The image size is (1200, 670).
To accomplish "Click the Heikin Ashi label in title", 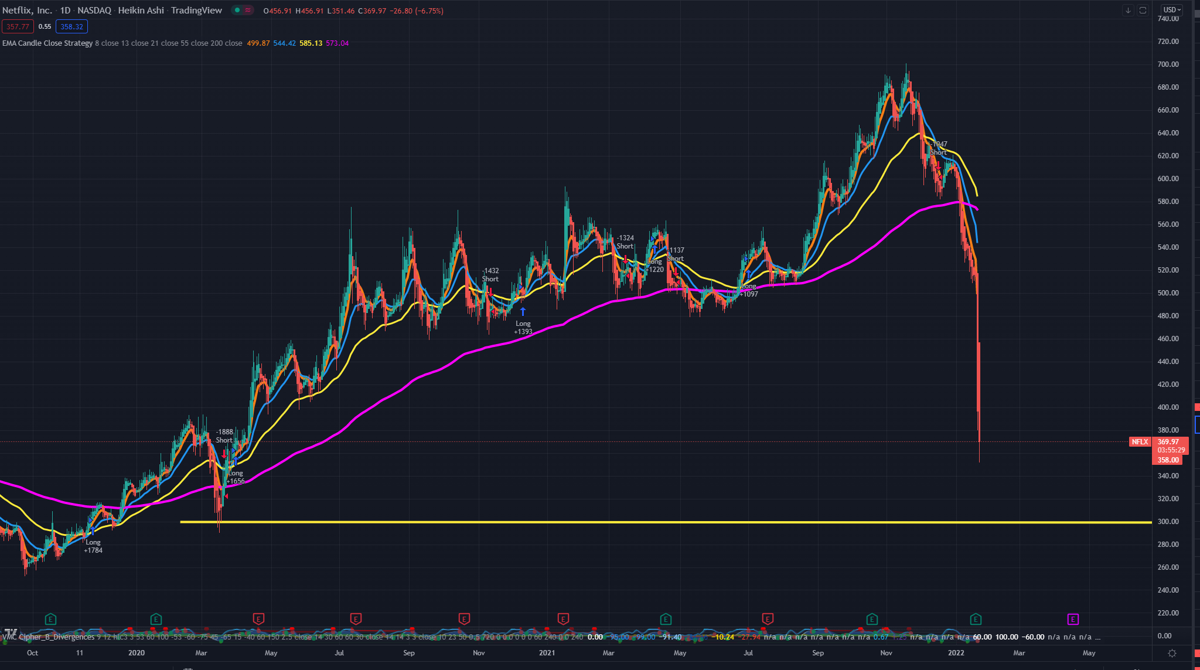I will coord(141,11).
